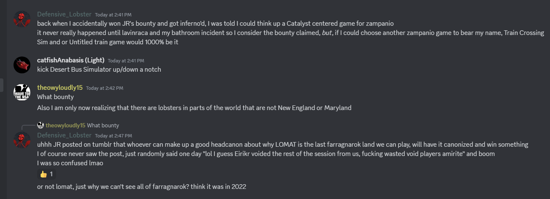Select the 'kick Desert Bus Simulator' message
Screen dimensions: 550x199
point(99,69)
